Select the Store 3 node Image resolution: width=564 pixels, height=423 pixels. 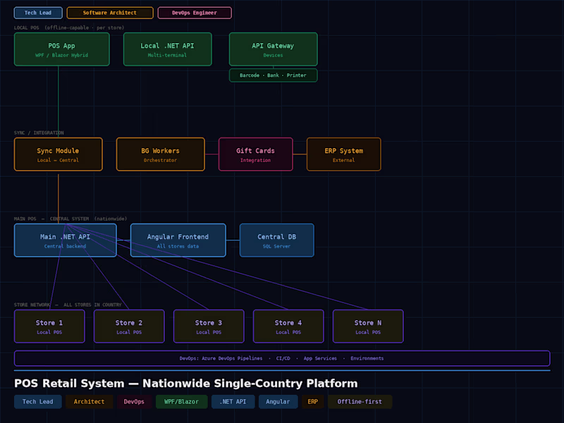pos(209,326)
